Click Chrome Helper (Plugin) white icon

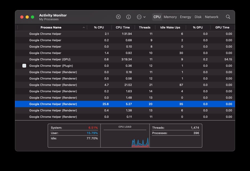tap(24, 66)
